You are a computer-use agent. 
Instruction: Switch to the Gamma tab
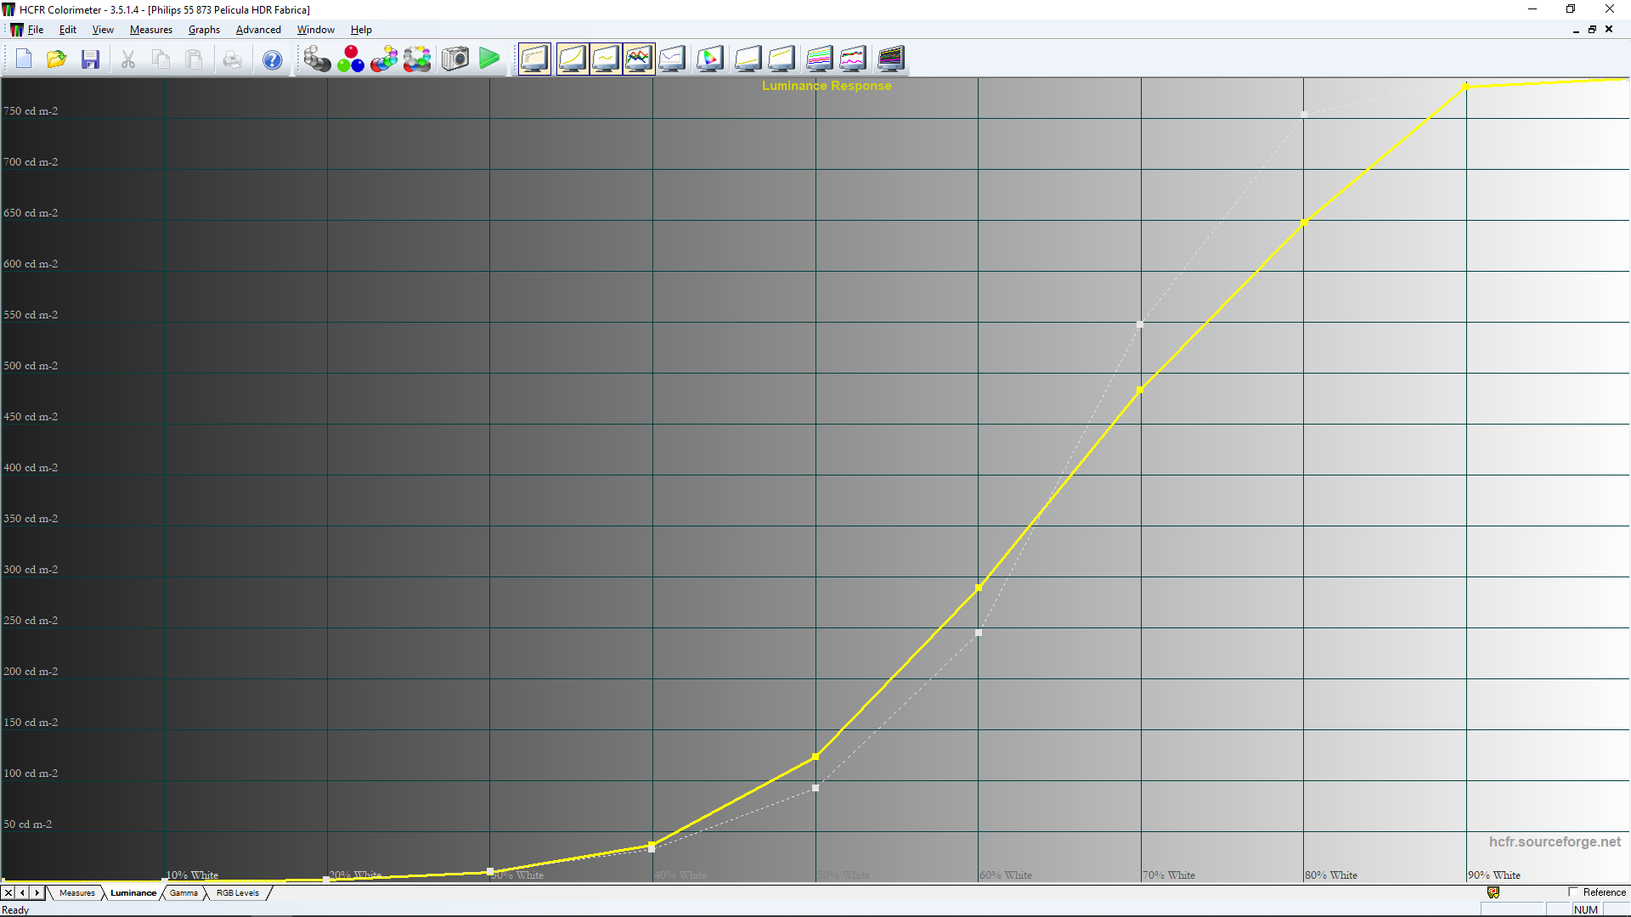pyautogui.click(x=183, y=892)
